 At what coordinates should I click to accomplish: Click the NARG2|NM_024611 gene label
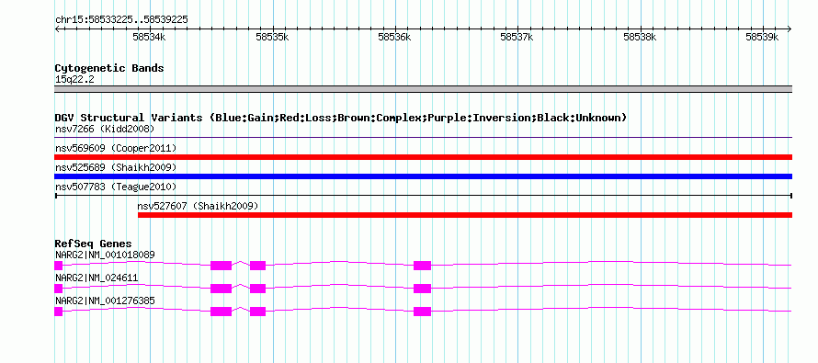pos(97,278)
